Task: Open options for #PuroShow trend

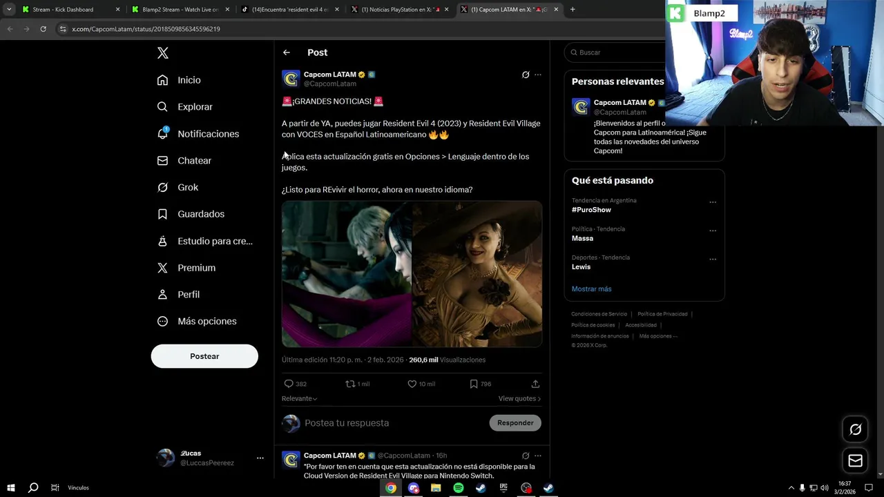Action: coord(713,203)
